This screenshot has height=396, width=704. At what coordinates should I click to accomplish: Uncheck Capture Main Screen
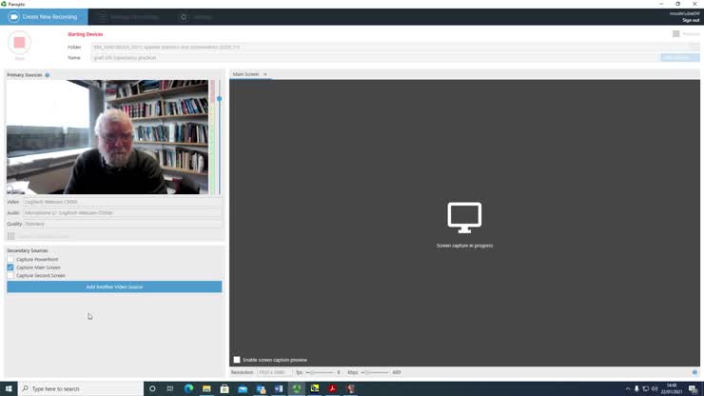10,267
